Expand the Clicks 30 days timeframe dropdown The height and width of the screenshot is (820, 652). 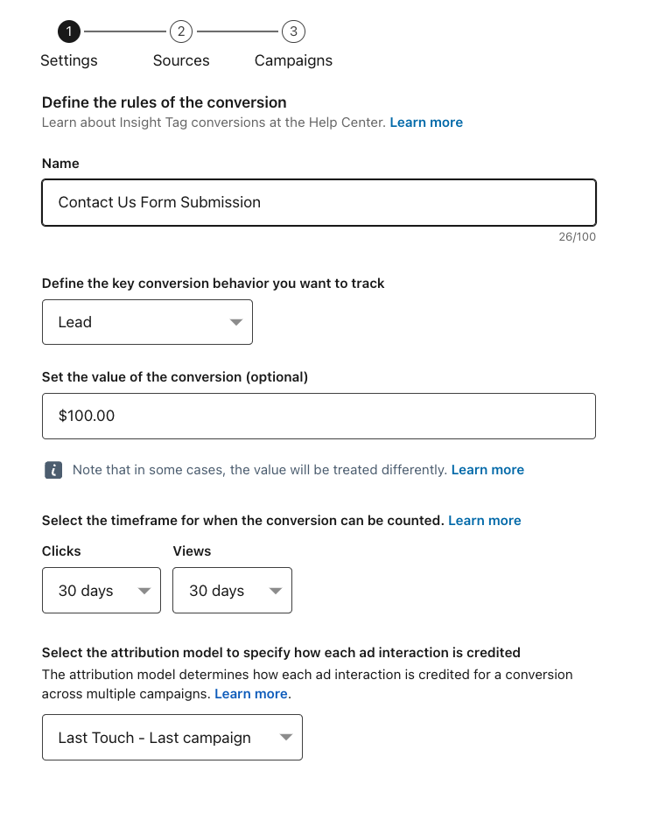coord(101,591)
